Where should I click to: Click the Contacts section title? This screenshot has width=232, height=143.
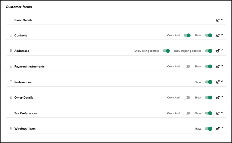pyautogui.click(x=20, y=35)
